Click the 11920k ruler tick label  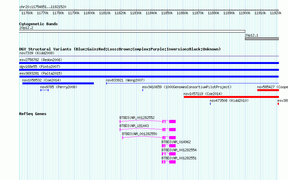point(276,13)
